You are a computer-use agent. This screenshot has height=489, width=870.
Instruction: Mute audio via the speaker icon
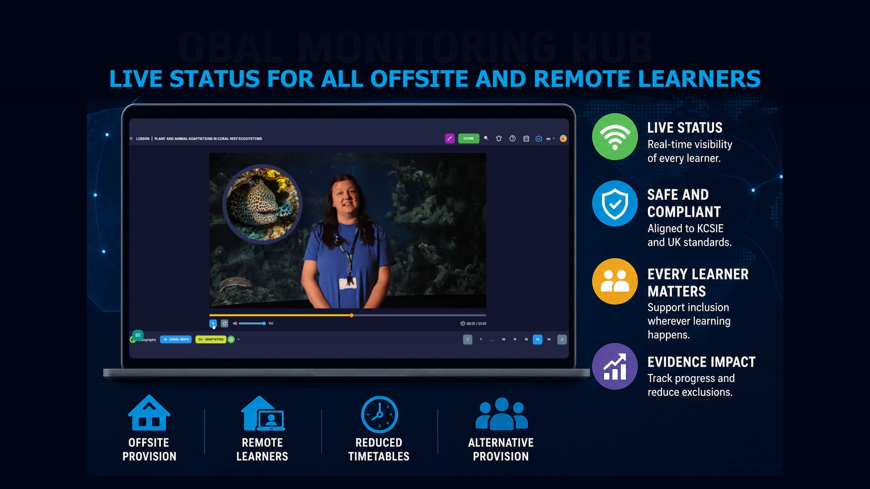235,323
